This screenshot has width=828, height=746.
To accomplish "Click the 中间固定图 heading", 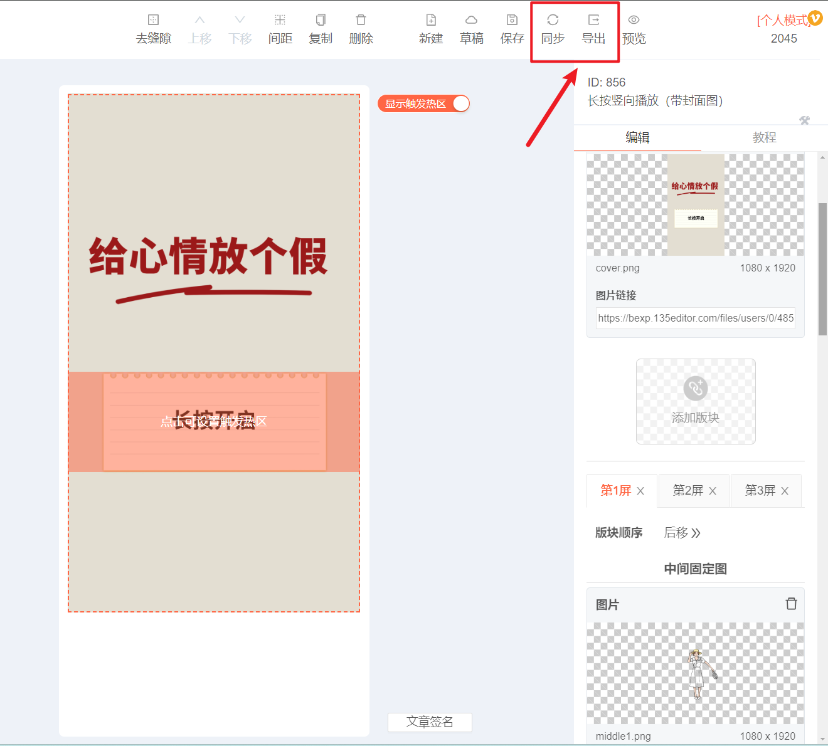I will (x=696, y=569).
